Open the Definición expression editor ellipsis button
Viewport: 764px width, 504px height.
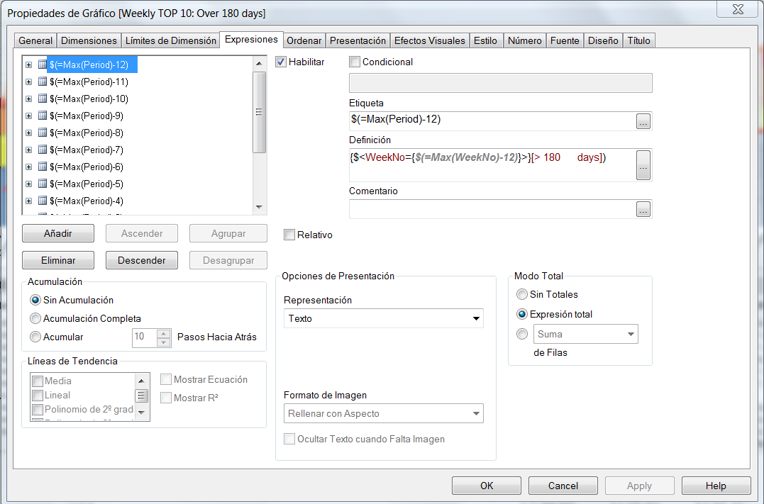(x=643, y=165)
